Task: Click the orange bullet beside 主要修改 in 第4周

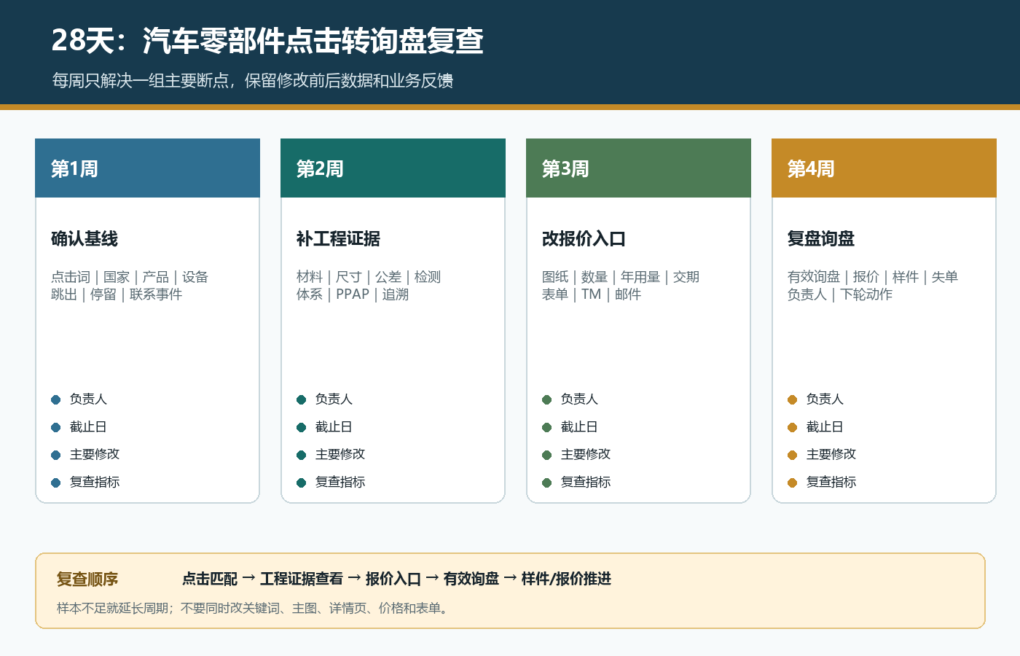Action: [x=792, y=455]
